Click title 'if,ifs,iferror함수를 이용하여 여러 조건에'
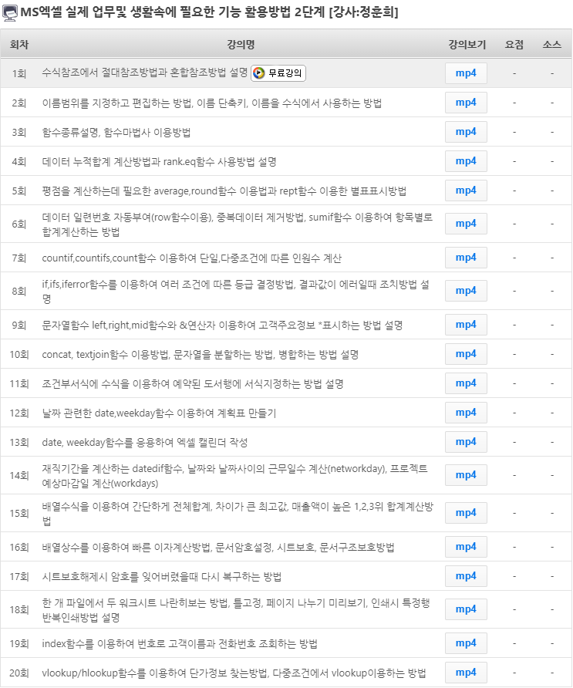 236,292
